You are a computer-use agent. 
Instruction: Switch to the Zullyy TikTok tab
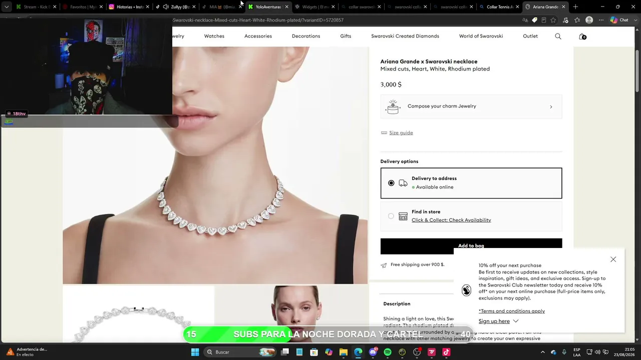click(x=175, y=6)
